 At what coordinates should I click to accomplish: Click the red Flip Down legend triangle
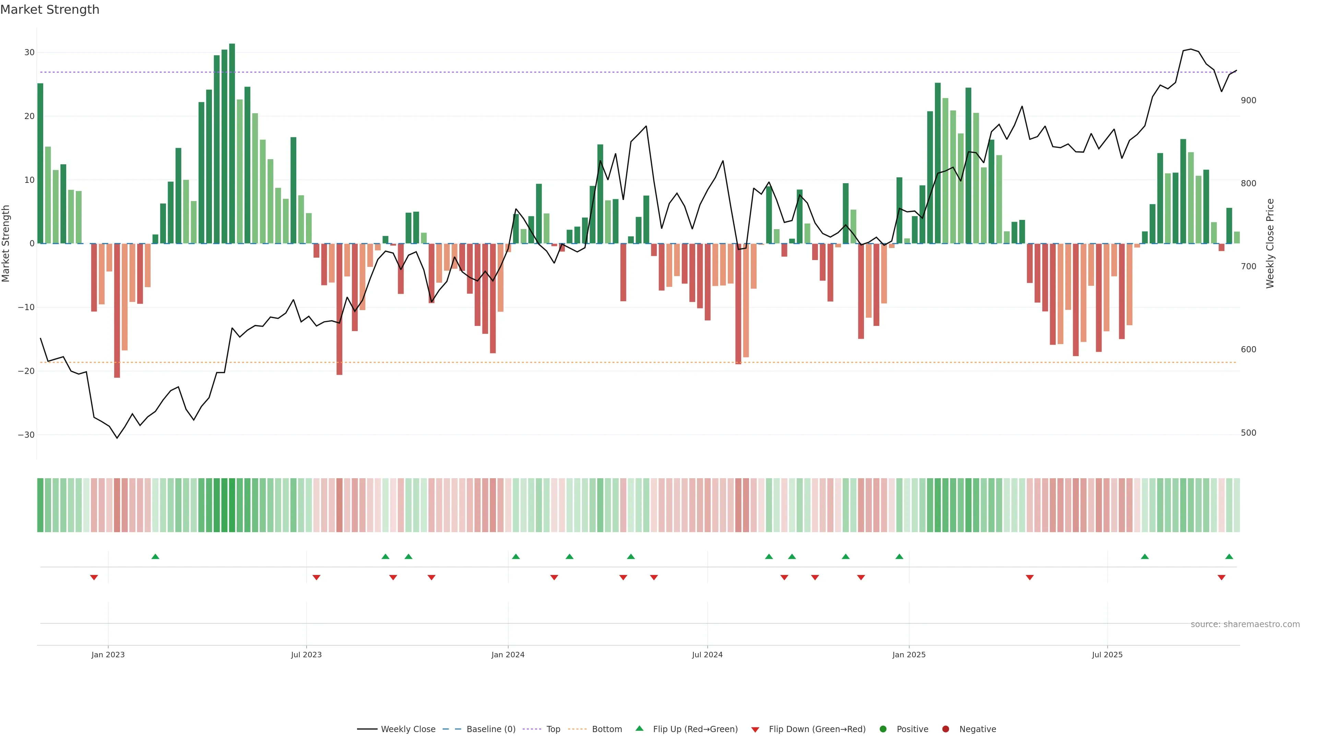(755, 729)
